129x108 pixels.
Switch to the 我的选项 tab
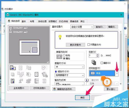14,21
